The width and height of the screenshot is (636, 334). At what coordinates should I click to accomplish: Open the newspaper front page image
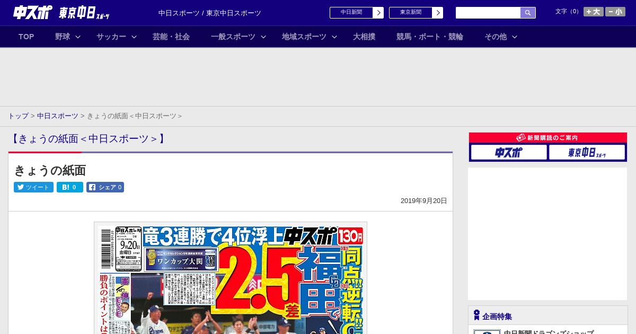pos(231,278)
